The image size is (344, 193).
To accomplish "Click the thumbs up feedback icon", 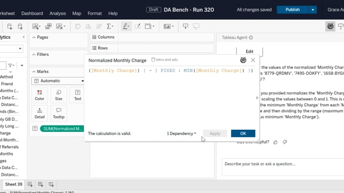I will click(275, 142).
